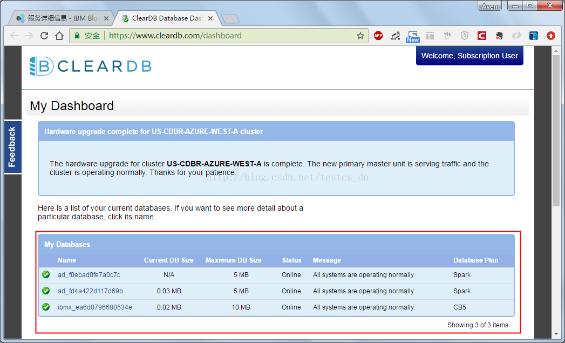Click the browser Forward arrow
The width and height of the screenshot is (565, 343).
coord(29,36)
